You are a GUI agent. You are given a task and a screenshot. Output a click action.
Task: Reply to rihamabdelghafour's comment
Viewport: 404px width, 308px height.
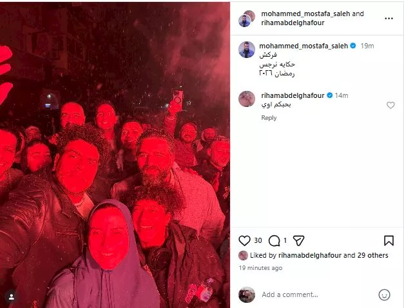(x=269, y=118)
